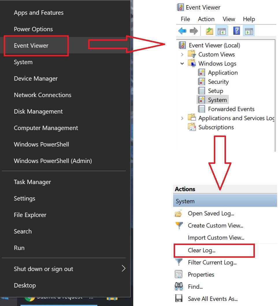Click the Filter Current Log funnel icon
Screen dimensions: 278x306
click(x=179, y=262)
